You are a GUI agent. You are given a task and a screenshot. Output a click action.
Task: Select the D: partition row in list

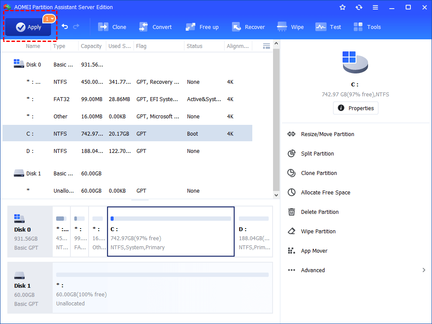click(x=127, y=151)
